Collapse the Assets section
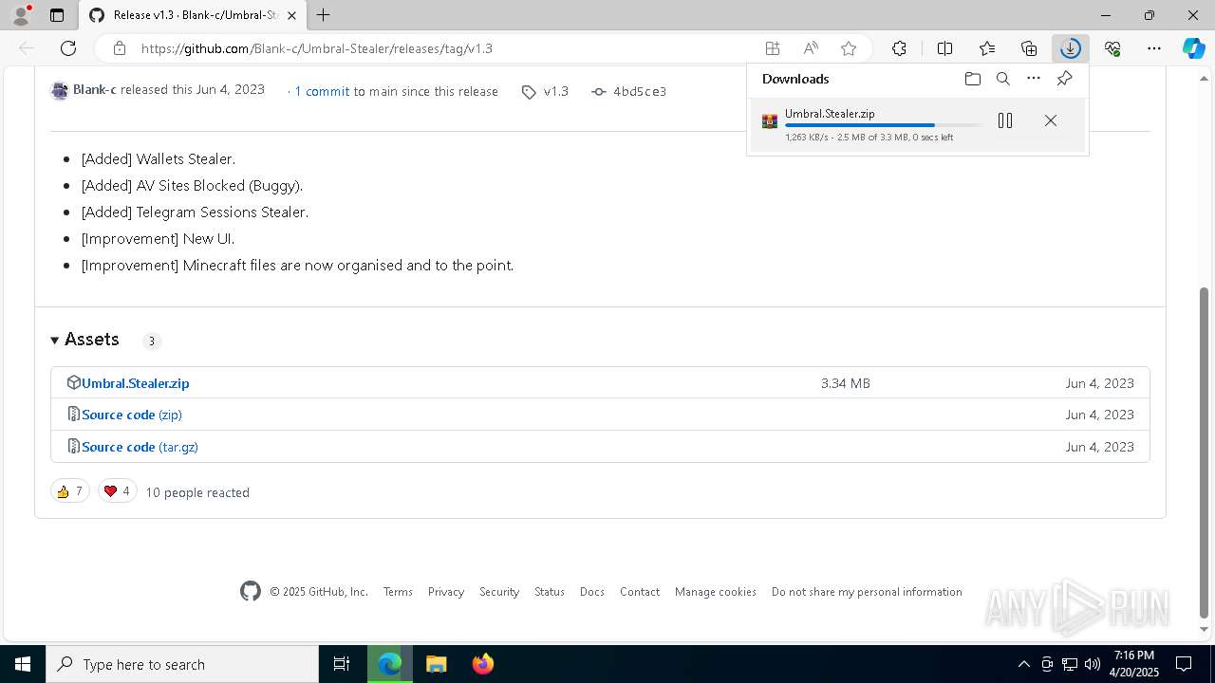This screenshot has width=1215, height=683. click(85, 340)
